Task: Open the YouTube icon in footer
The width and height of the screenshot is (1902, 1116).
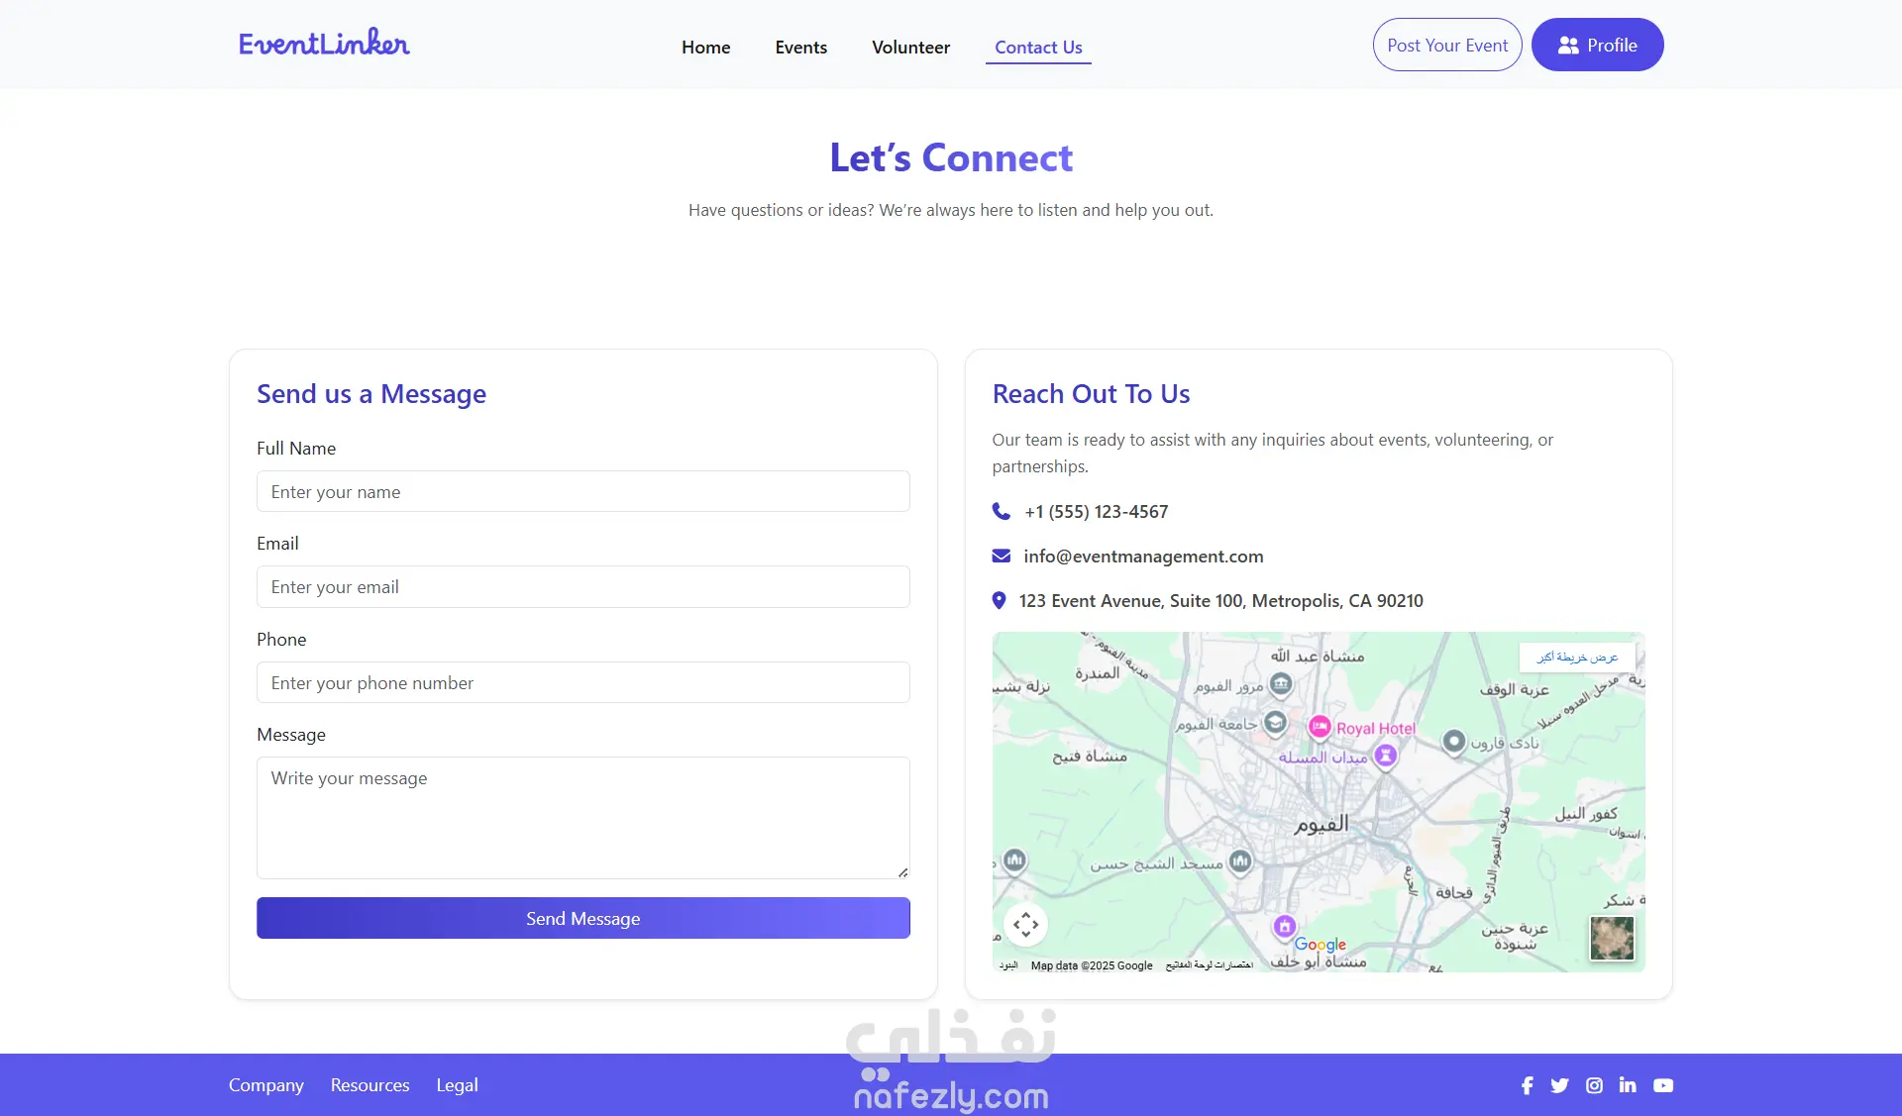Action: coord(1663,1085)
